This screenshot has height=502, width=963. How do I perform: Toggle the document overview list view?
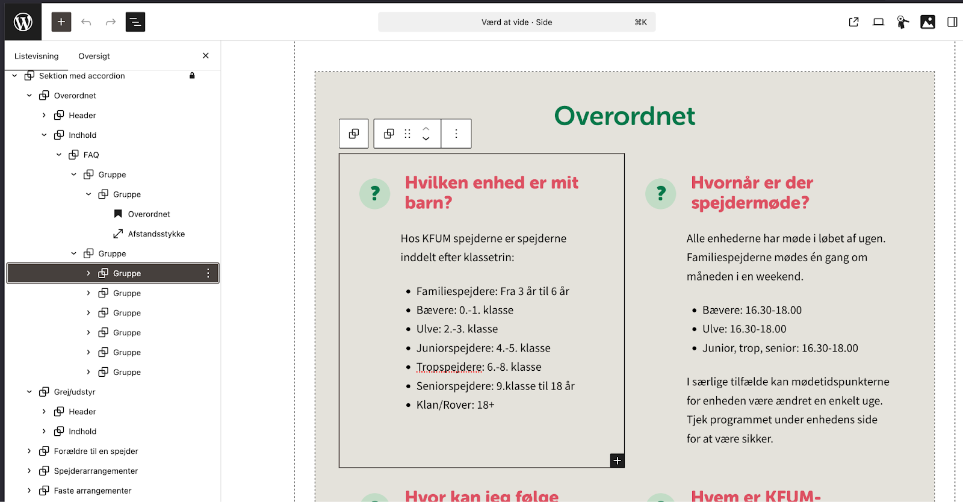point(135,22)
